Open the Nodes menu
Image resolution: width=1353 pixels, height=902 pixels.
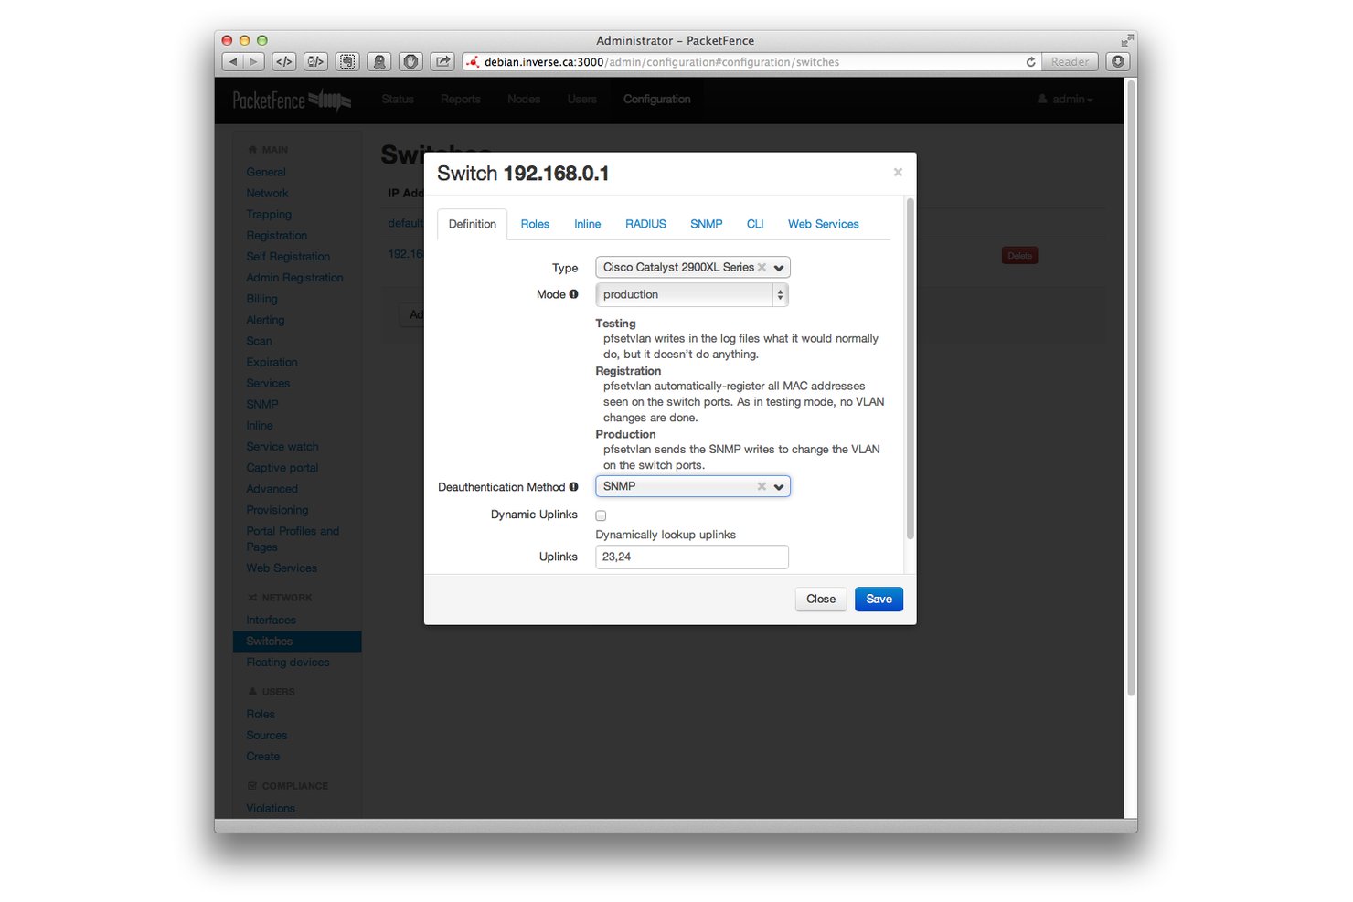tap(524, 99)
